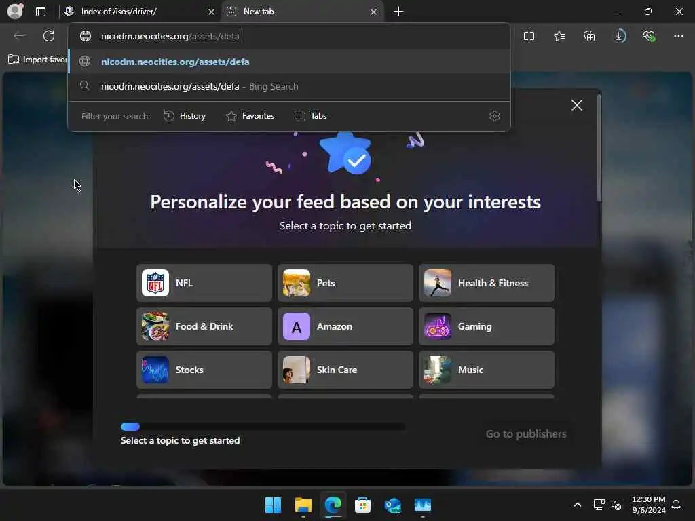Screen dimensions: 695x521
Task: Click the muted volume tray icon
Action: click(x=616, y=505)
